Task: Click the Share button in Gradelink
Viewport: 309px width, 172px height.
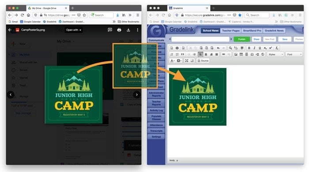Action: pos(256,39)
